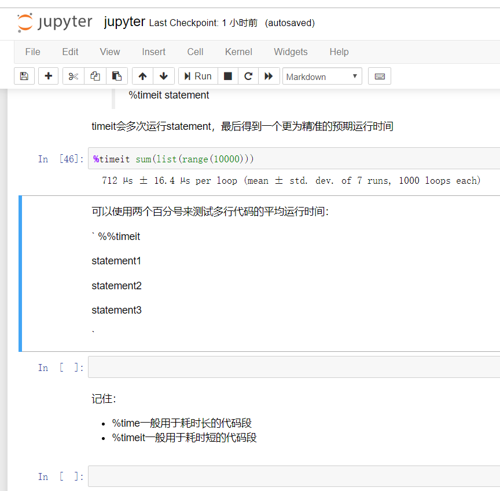Open the Widgets menu
Image resolution: width=500 pixels, height=491 pixels.
(x=291, y=52)
